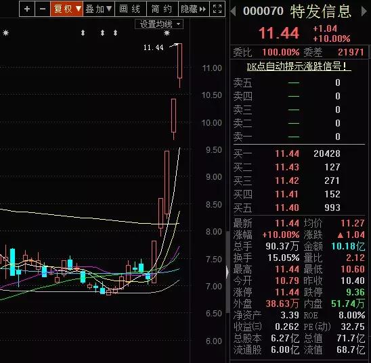Click 总值 value 71.7亿
371x363 pixels.
click(351, 338)
